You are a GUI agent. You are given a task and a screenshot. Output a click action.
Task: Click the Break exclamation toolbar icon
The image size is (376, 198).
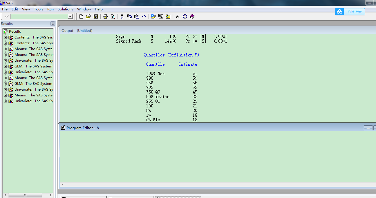click(185, 16)
